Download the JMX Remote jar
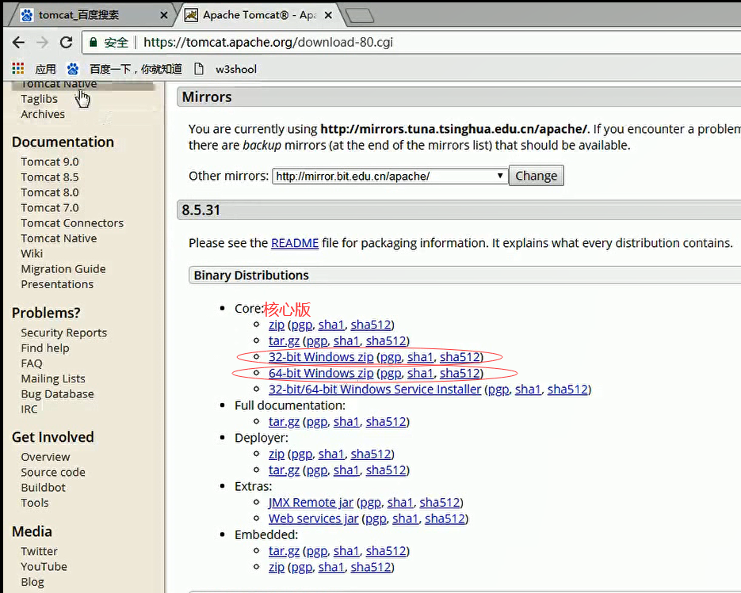Image resolution: width=741 pixels, height=593 pixels. pyautogui.click(x=311, y=503)
